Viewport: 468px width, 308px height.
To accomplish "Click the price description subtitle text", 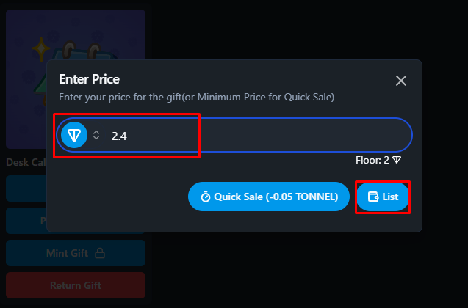I will [196, 97].
